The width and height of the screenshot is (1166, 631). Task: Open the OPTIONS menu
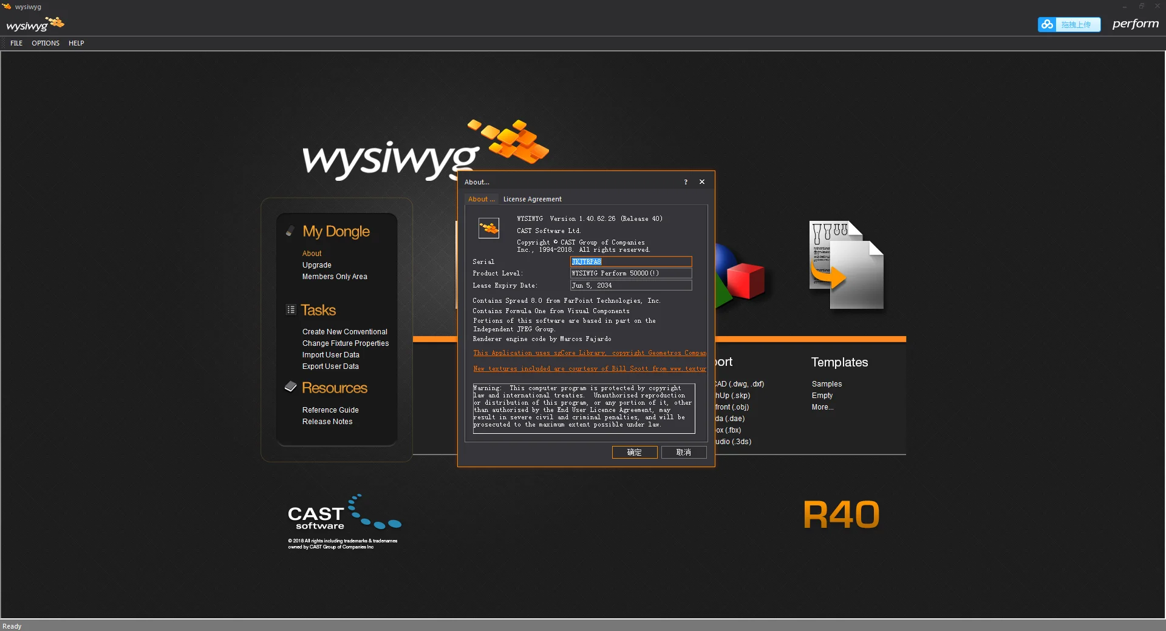coord(46,43)
